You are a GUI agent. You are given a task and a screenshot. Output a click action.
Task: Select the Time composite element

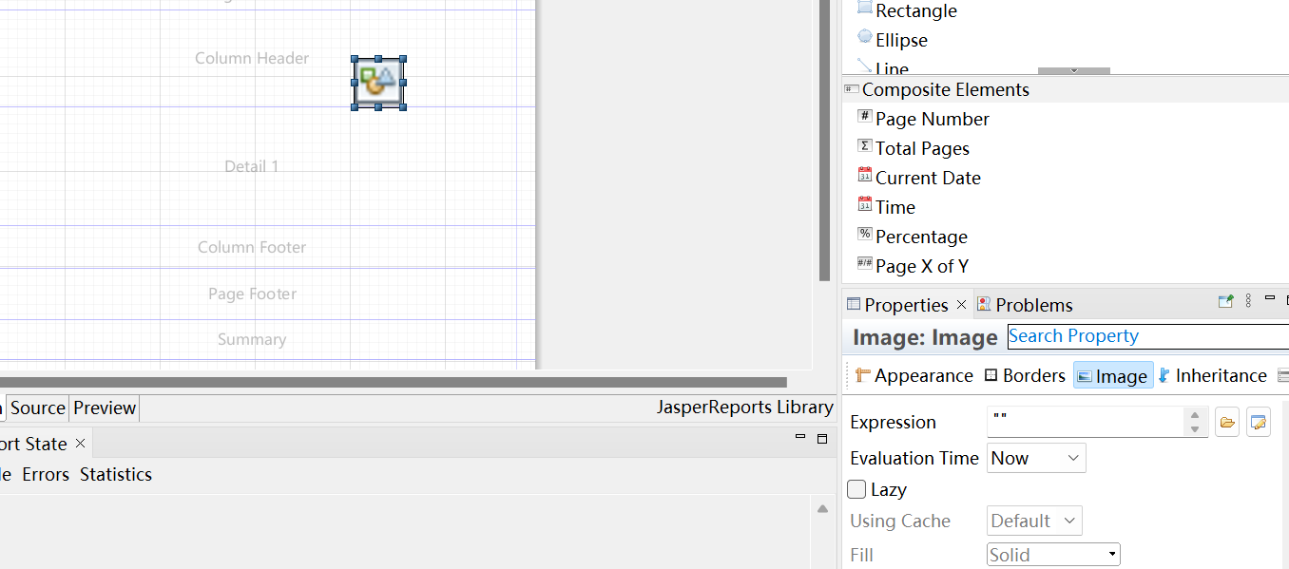886,207
